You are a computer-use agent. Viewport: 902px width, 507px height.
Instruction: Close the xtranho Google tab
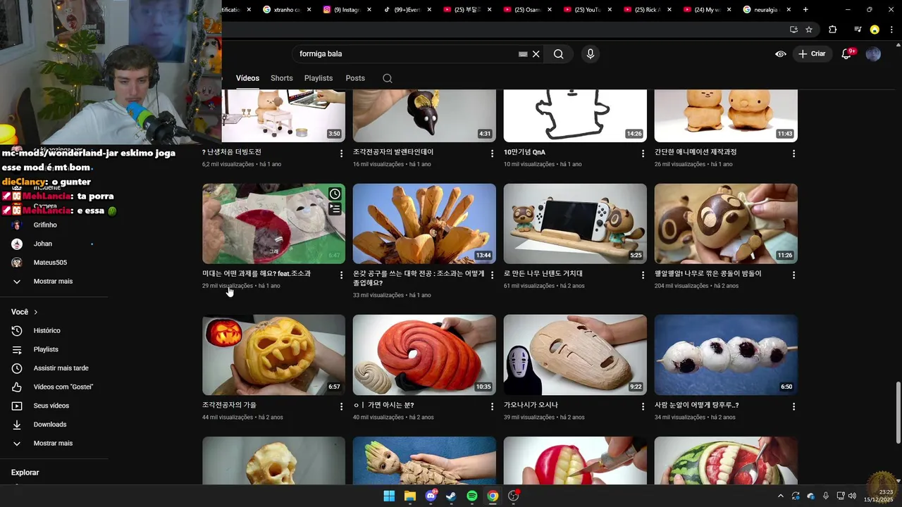tap(309, 10)
